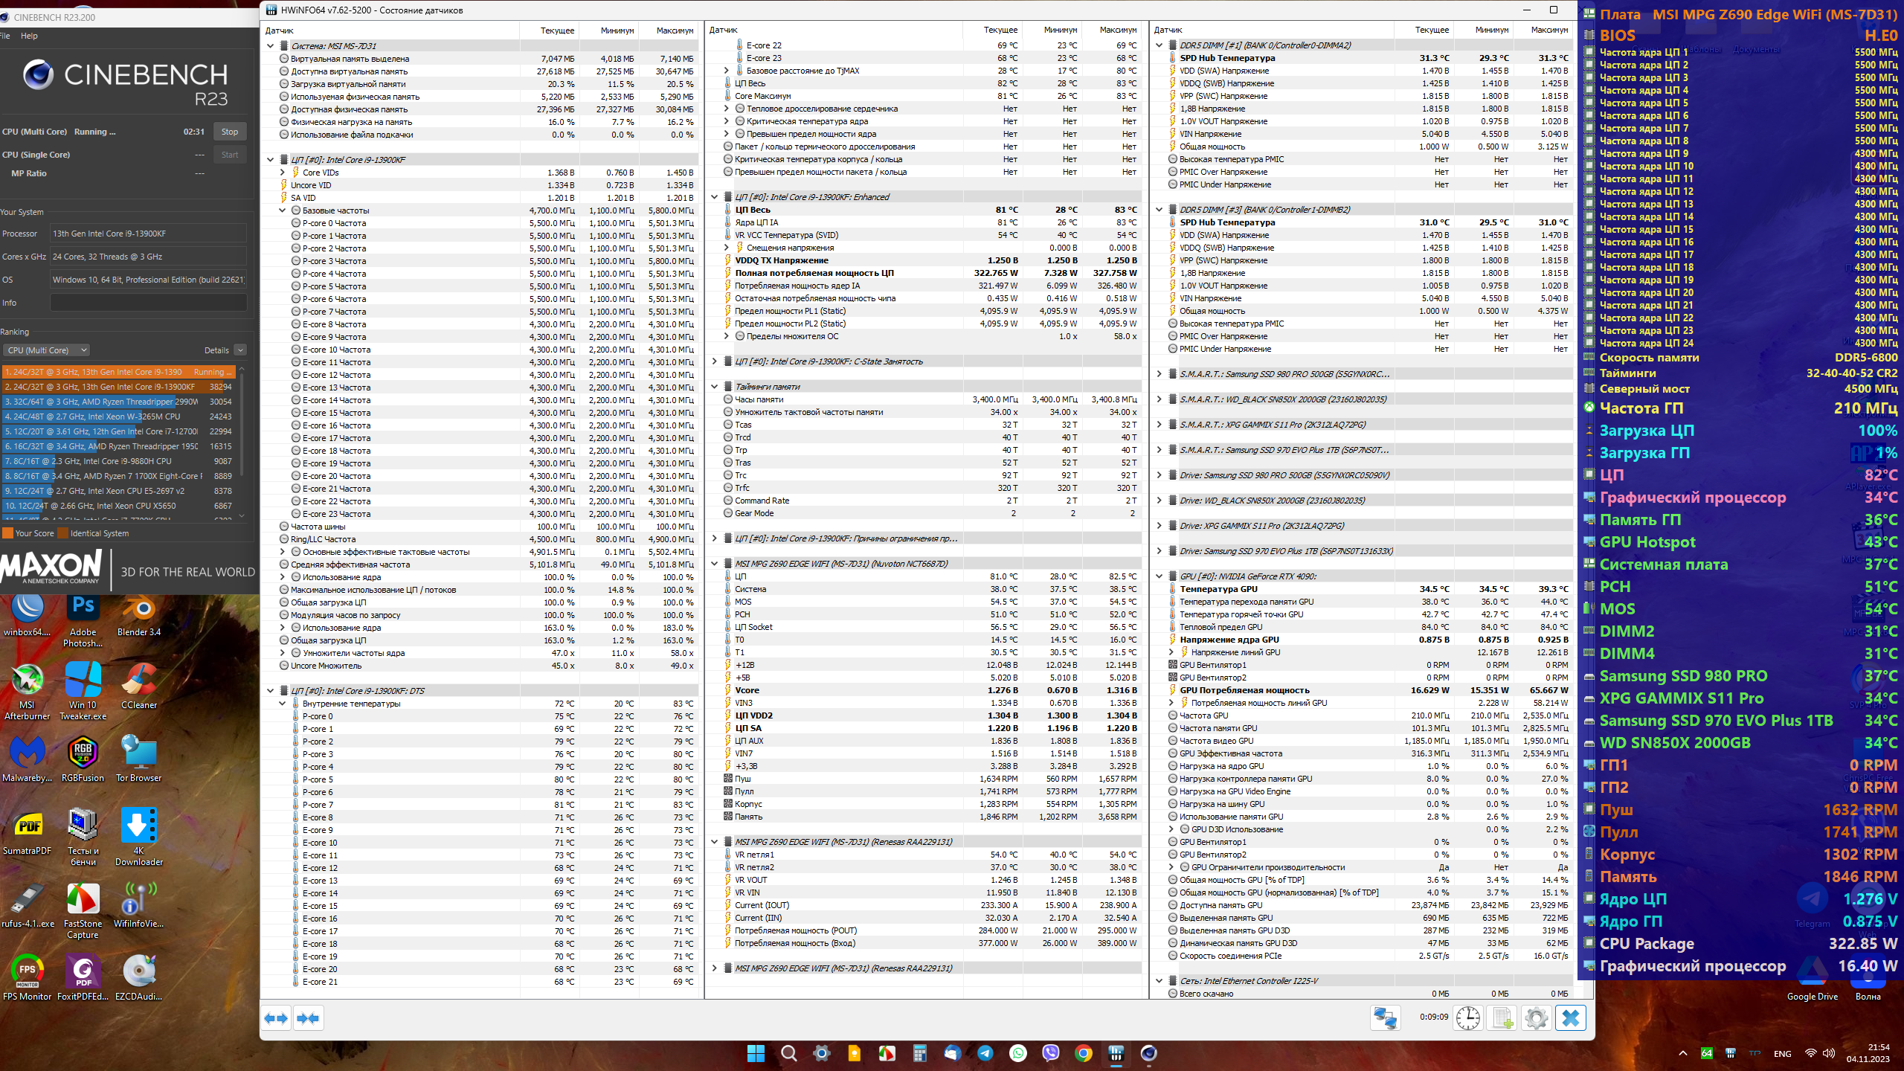Click the shrink columns inward arrows button
The width and height of the screenshot is (1904, 1071).
click(308, 1017)
